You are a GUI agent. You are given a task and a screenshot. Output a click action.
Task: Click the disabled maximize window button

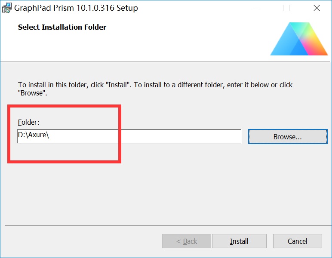tap(286, 8)
